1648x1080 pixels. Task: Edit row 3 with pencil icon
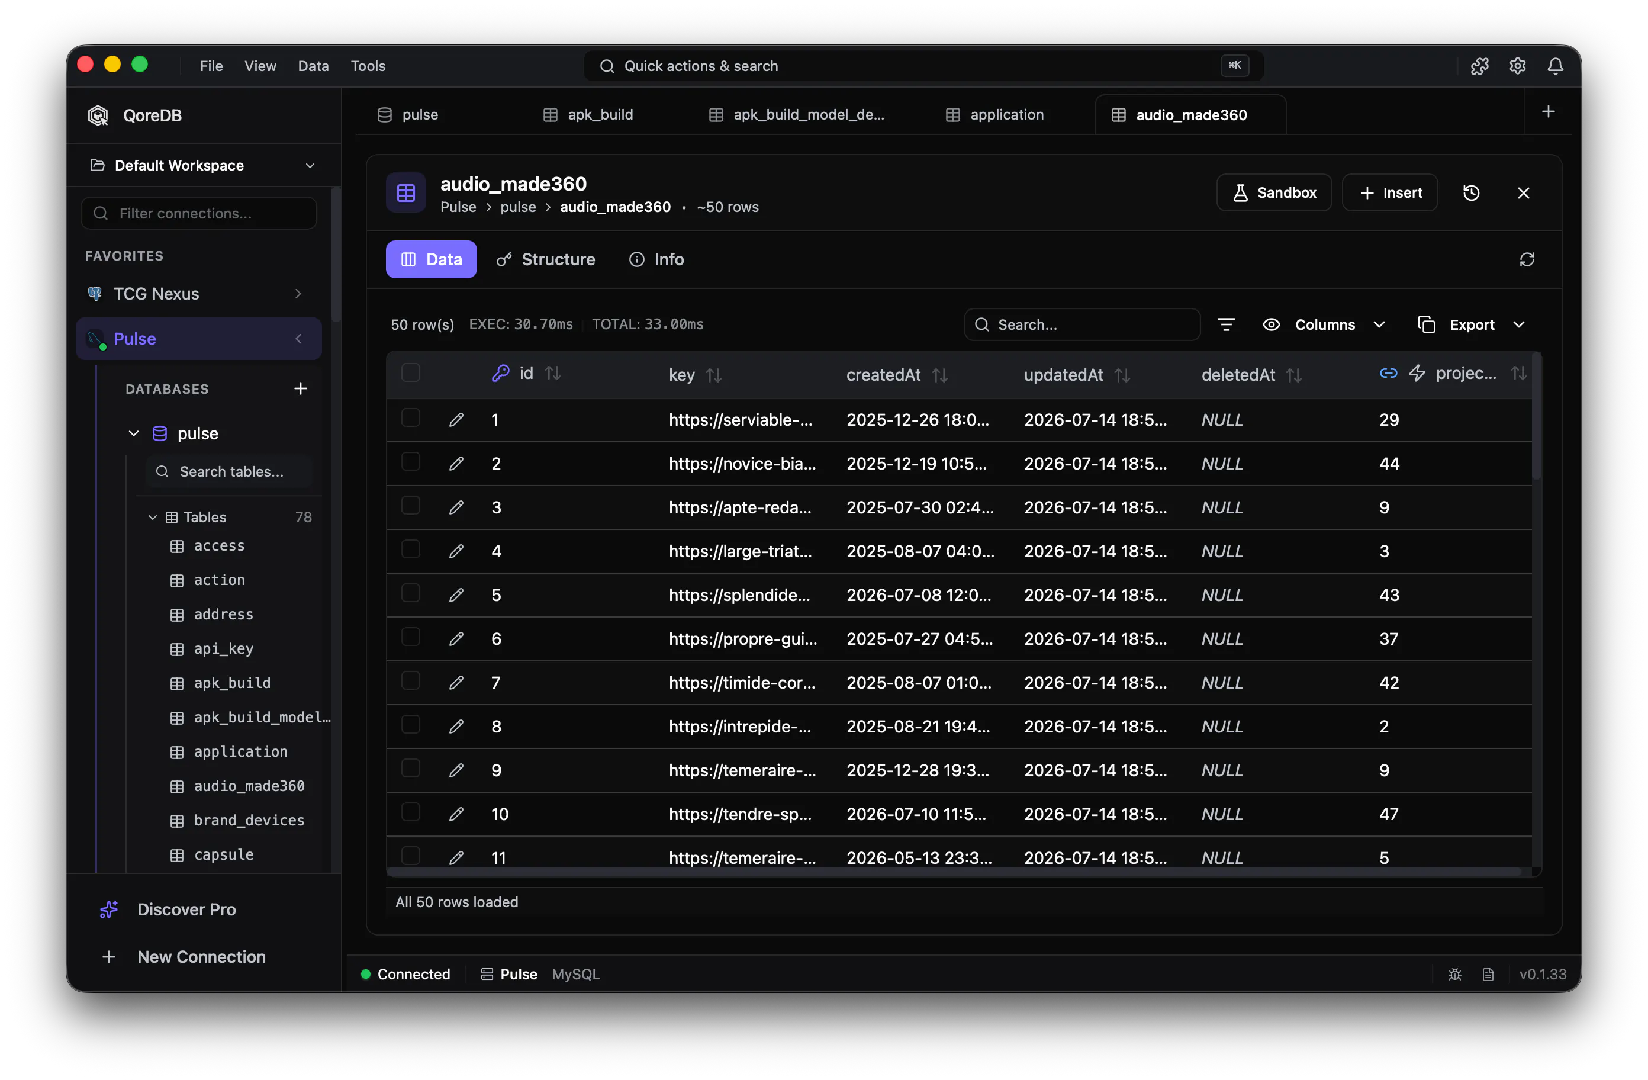[456, 507]
